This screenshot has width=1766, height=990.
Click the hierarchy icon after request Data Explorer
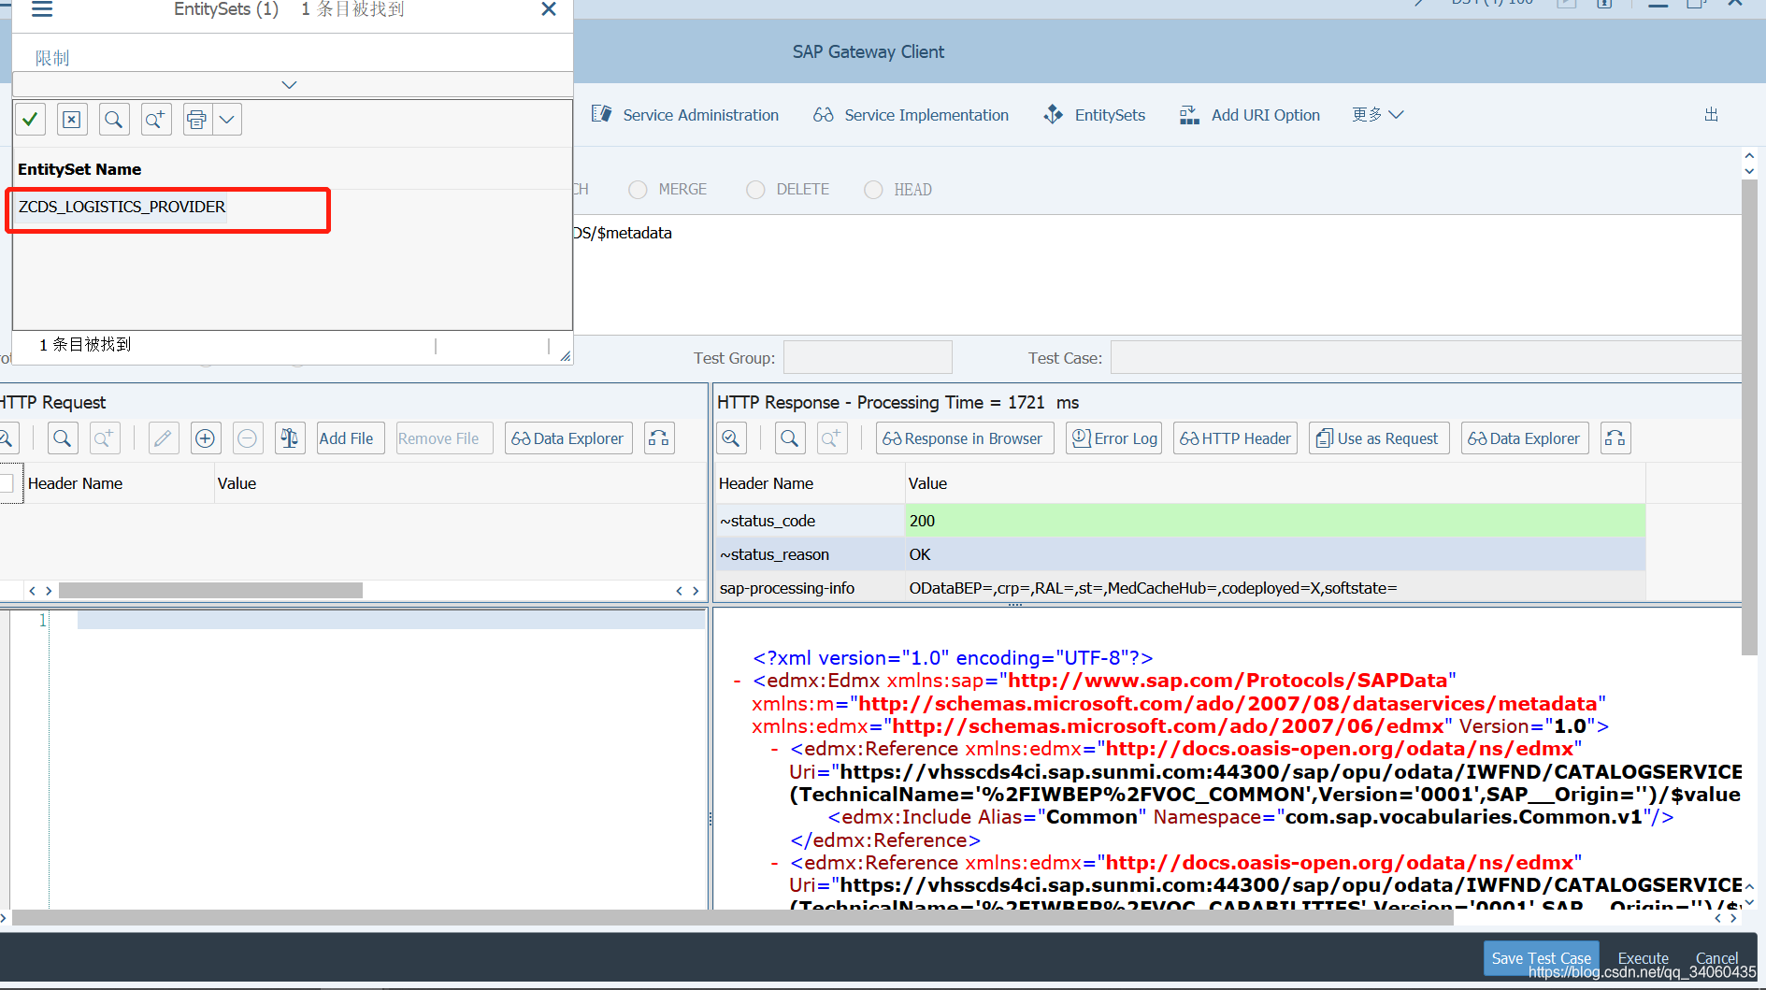pyautogui.click(x=659, y=438)
